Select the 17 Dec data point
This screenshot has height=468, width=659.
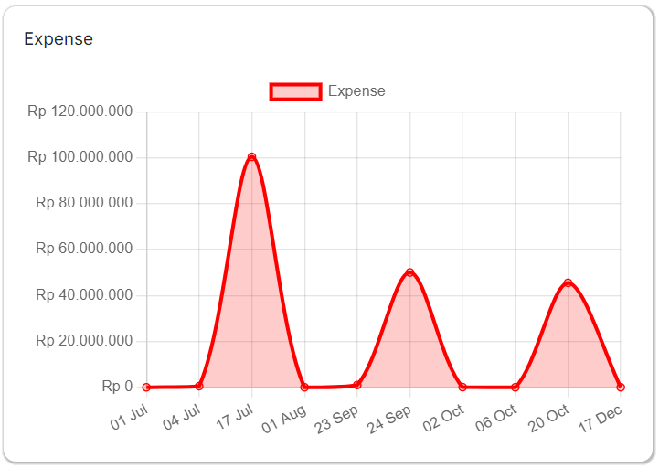point(621,388)
